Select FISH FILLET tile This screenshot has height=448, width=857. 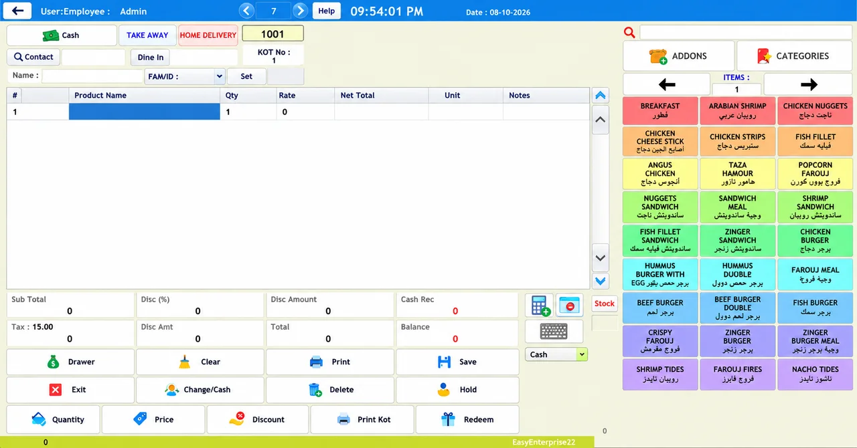point(815,141)
